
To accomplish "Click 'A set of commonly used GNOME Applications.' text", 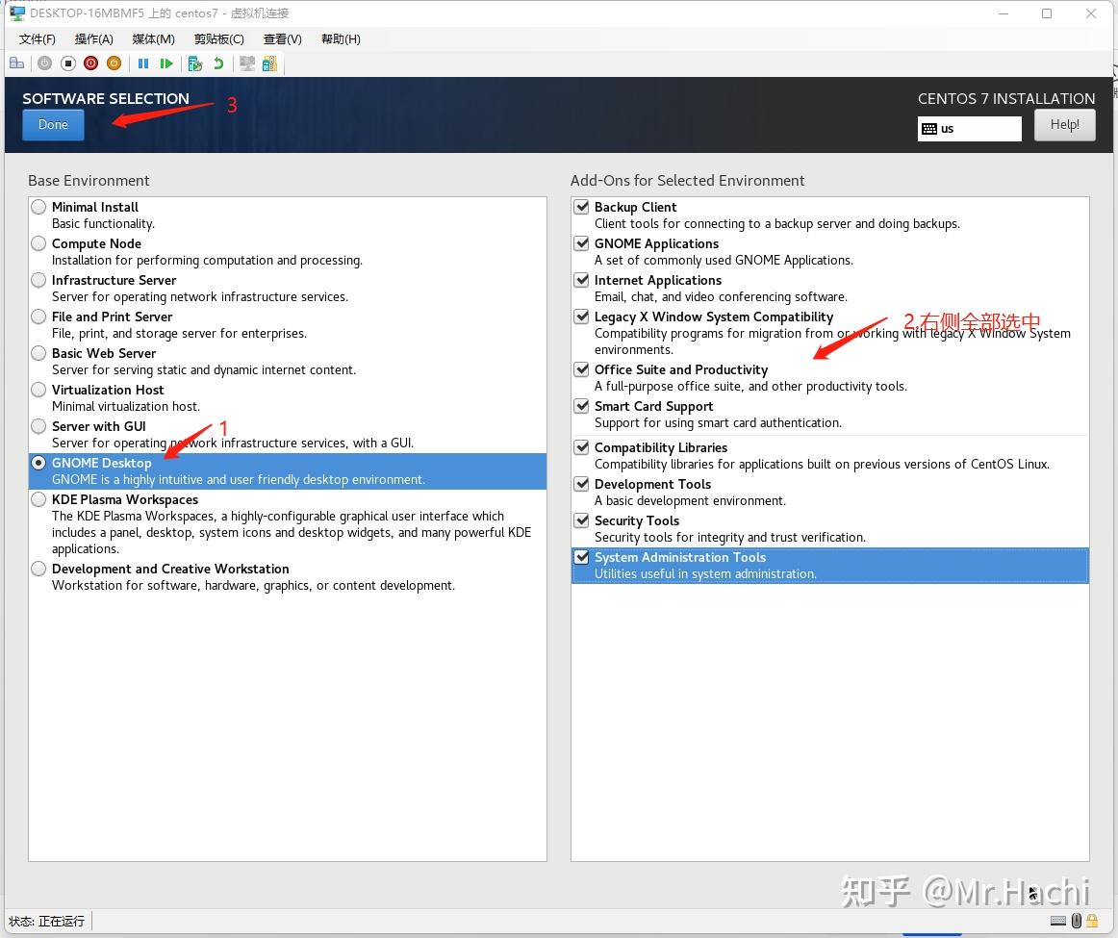I will [724, 260].
